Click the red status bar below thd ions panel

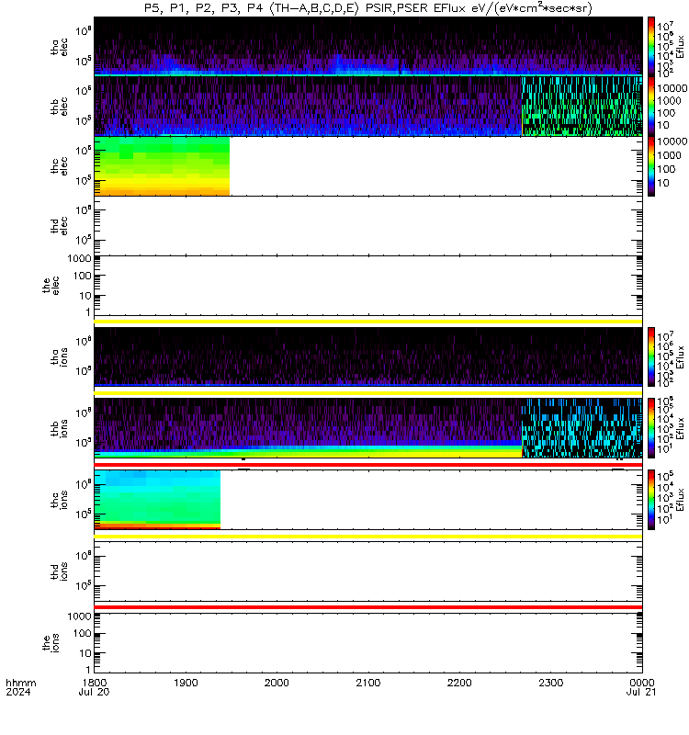coord(368,607)
